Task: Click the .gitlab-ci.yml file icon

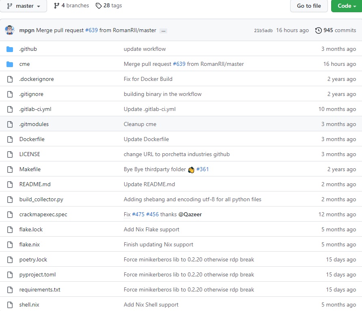Action: [10, 109]
